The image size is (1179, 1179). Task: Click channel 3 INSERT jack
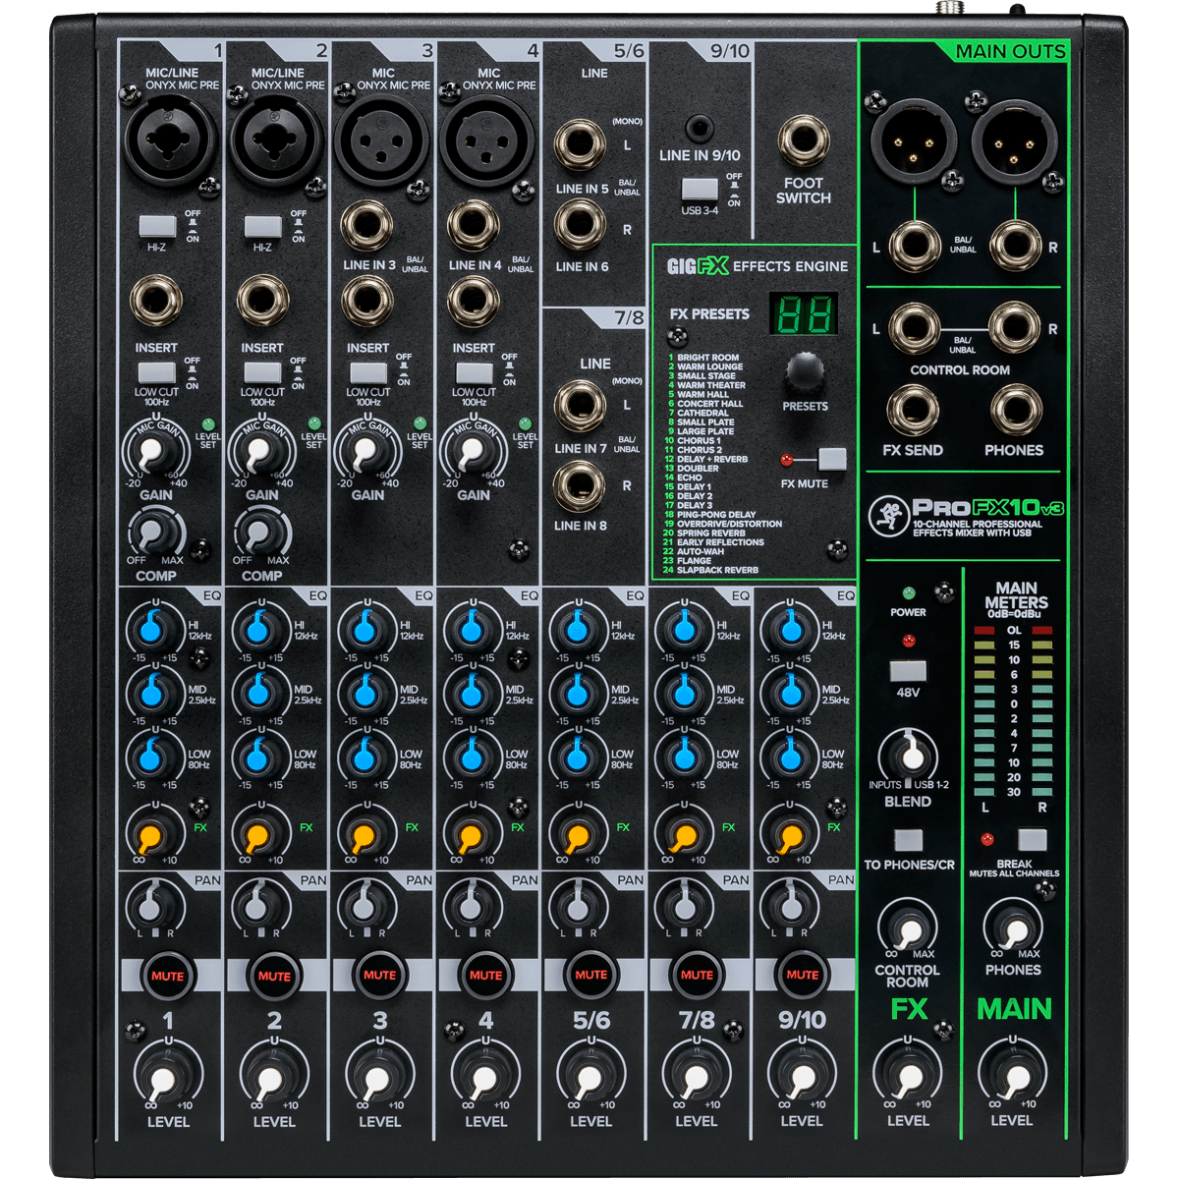367,302
